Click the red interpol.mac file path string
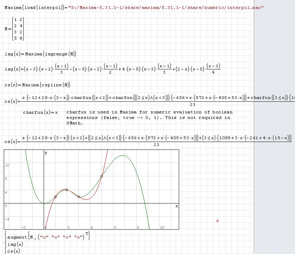The height and width of the screenshot is (254, 295). pyautogui.click(x=166, y=7)
